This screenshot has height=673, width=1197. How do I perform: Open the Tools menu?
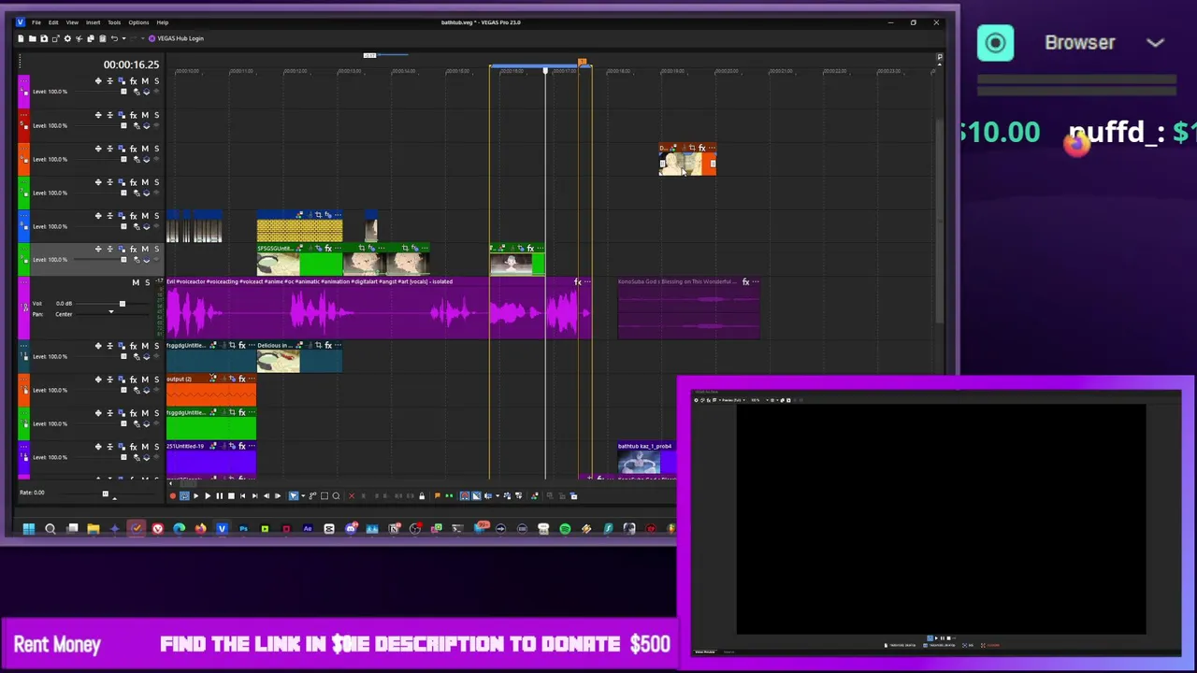pyautogui.click(x=114, y=22)
